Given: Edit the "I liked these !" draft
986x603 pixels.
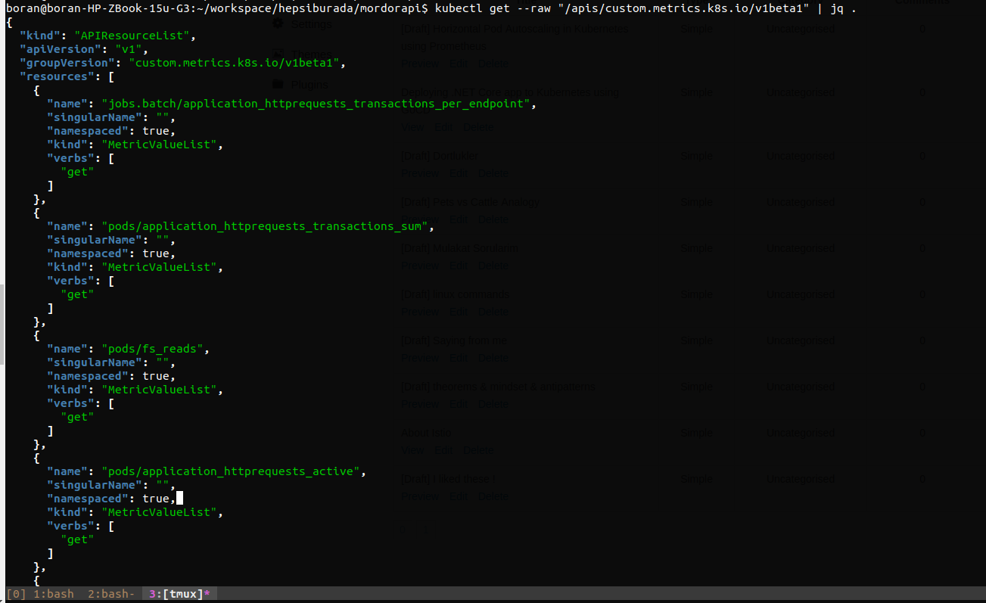Looking at the screenshot, I should [459, 496].
